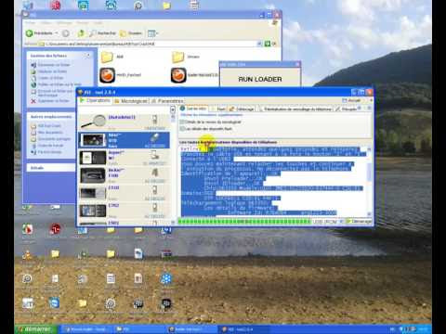Switch to the Micrologiciel tab
This screenshot has height=334, width=446.
[131, 101]
